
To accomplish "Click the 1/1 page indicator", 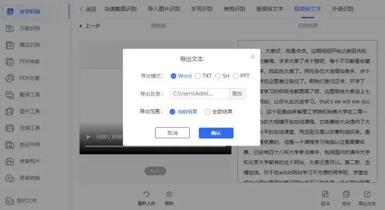I will [155, 171].
